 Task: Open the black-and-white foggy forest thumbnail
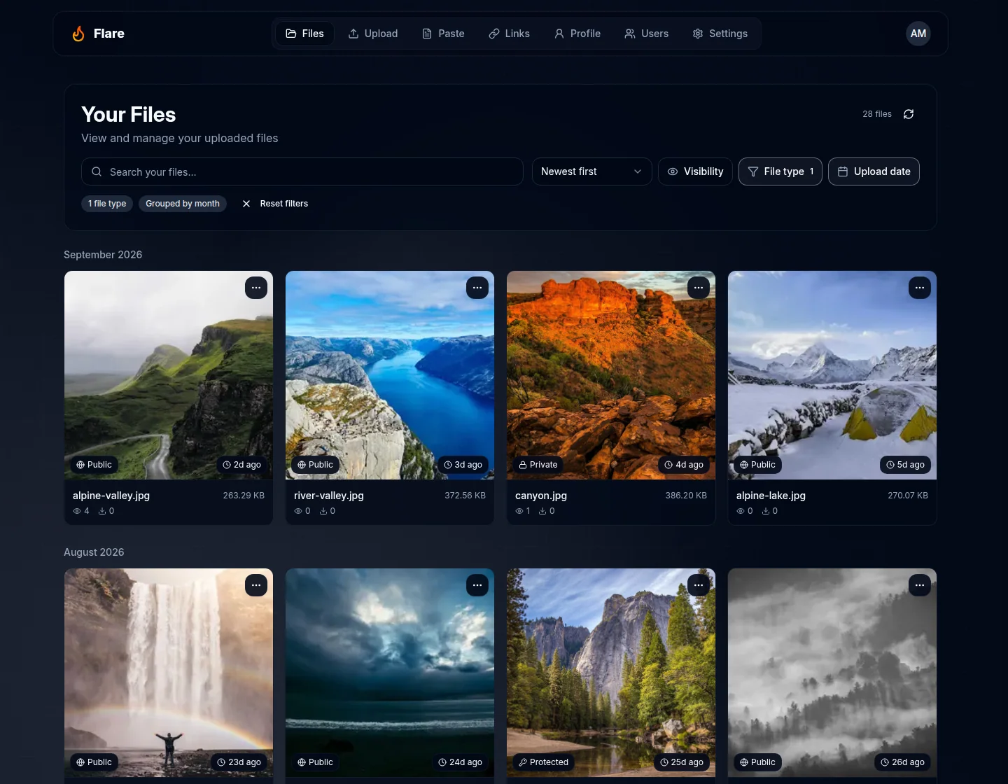coord(832,673)
